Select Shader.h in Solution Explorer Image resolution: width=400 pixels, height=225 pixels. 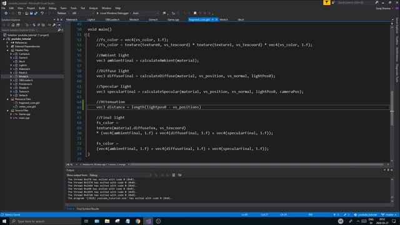24,87
